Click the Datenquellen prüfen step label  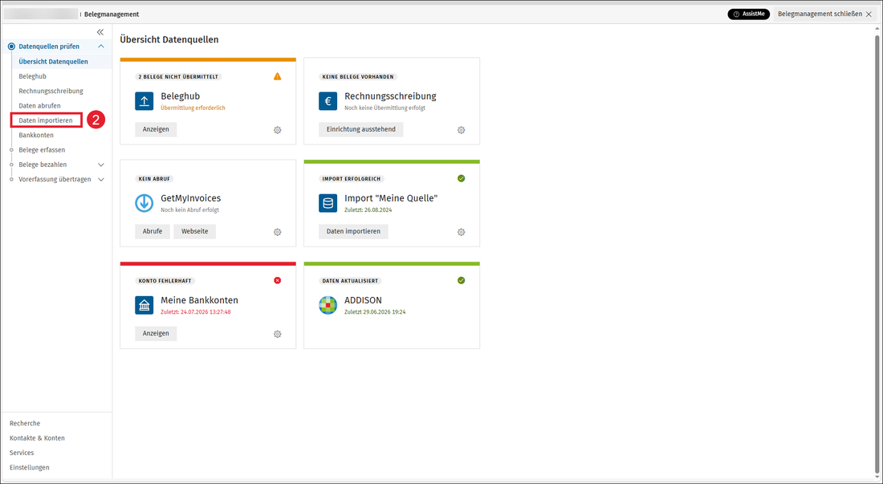coord(49,47)
